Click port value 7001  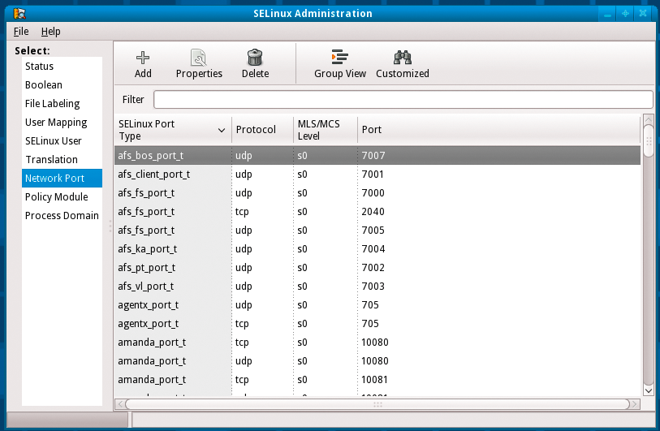pos(373,174)
